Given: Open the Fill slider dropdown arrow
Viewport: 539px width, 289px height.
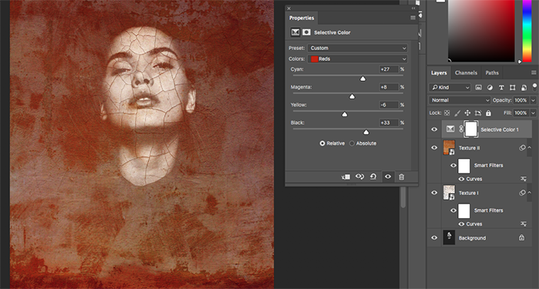Looking at the screenshot, I should [533, 113].
